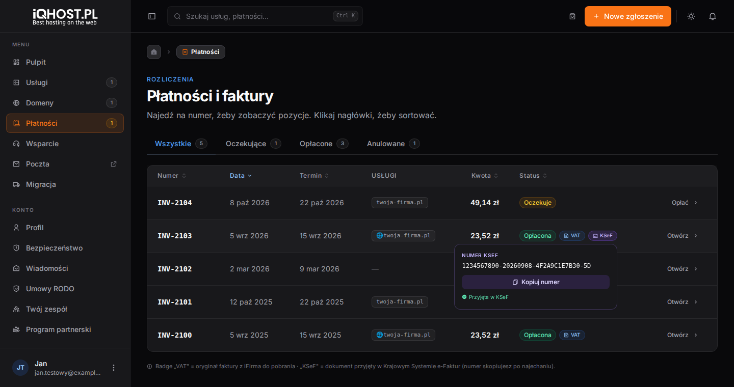Focus the search field Szukaj usług, płatności
Image resolution: width=734 pixels, height=387 pixels.
coord(265,16)
